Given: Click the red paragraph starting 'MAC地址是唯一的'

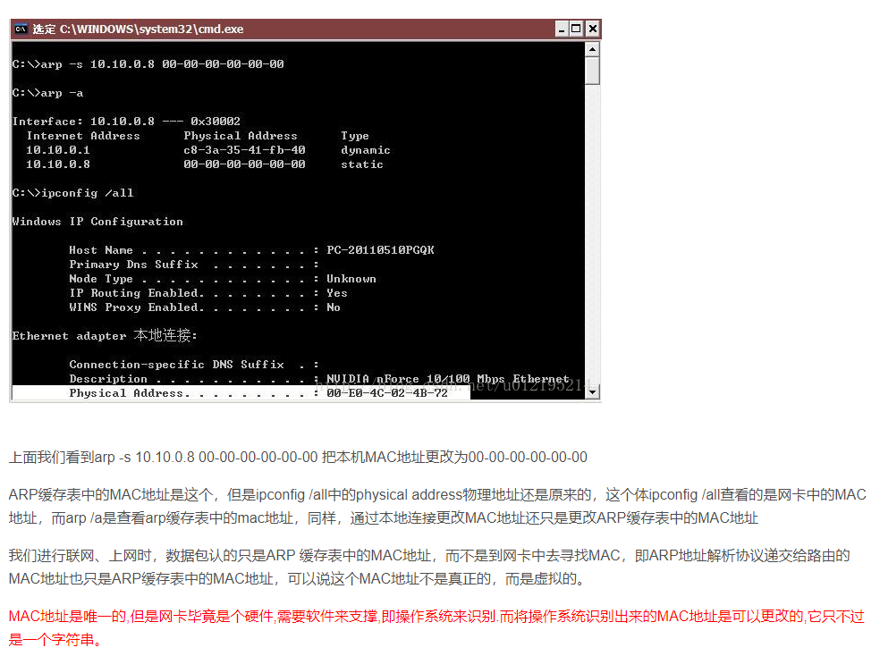Looking at the screenshot, I should pyautogui.click(x=436, y=628).
